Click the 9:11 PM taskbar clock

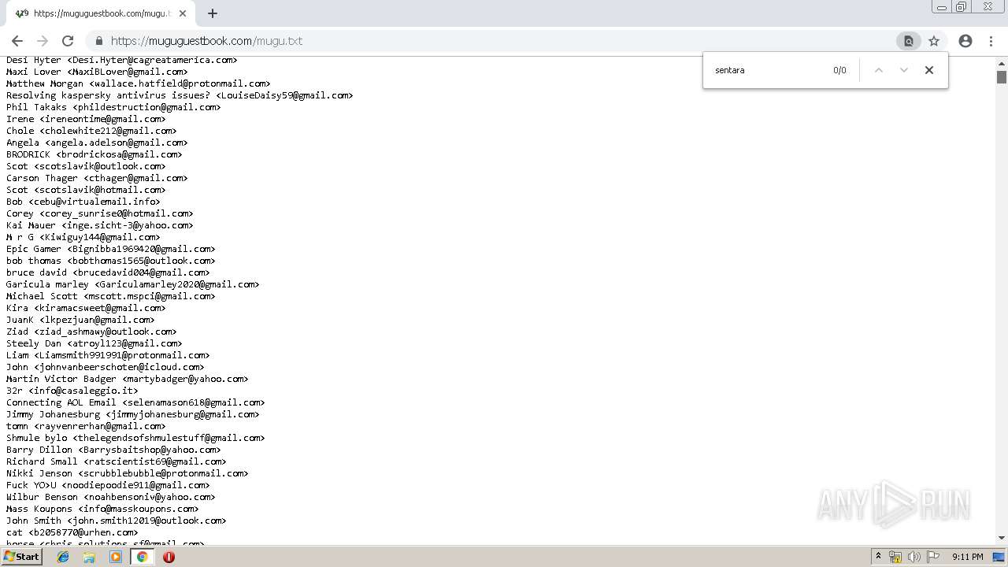click(967, 557)
